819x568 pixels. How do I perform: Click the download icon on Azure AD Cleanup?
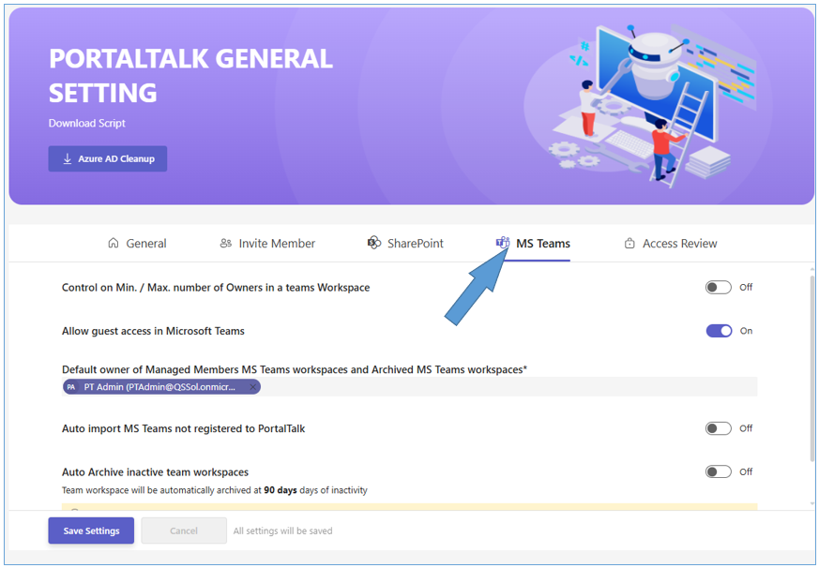pos(68,159)
